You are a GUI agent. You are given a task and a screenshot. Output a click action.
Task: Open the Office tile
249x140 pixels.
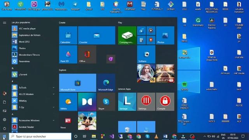[87, 54]
